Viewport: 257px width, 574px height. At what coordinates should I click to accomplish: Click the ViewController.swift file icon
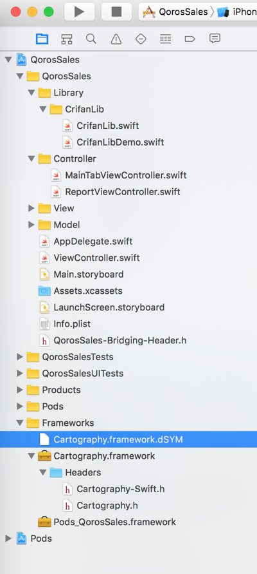coord(44,258)
